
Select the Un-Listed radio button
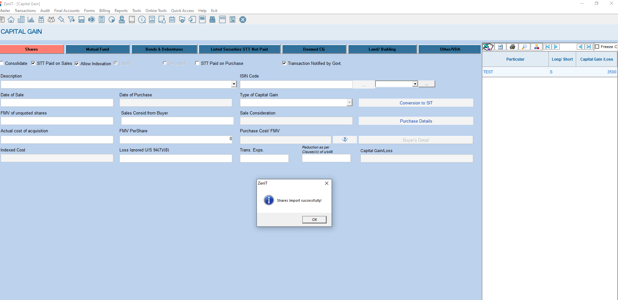[x=165, y=63]
